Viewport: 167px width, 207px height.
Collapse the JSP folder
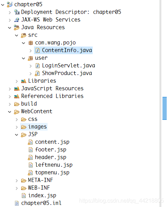coord(17,135)
